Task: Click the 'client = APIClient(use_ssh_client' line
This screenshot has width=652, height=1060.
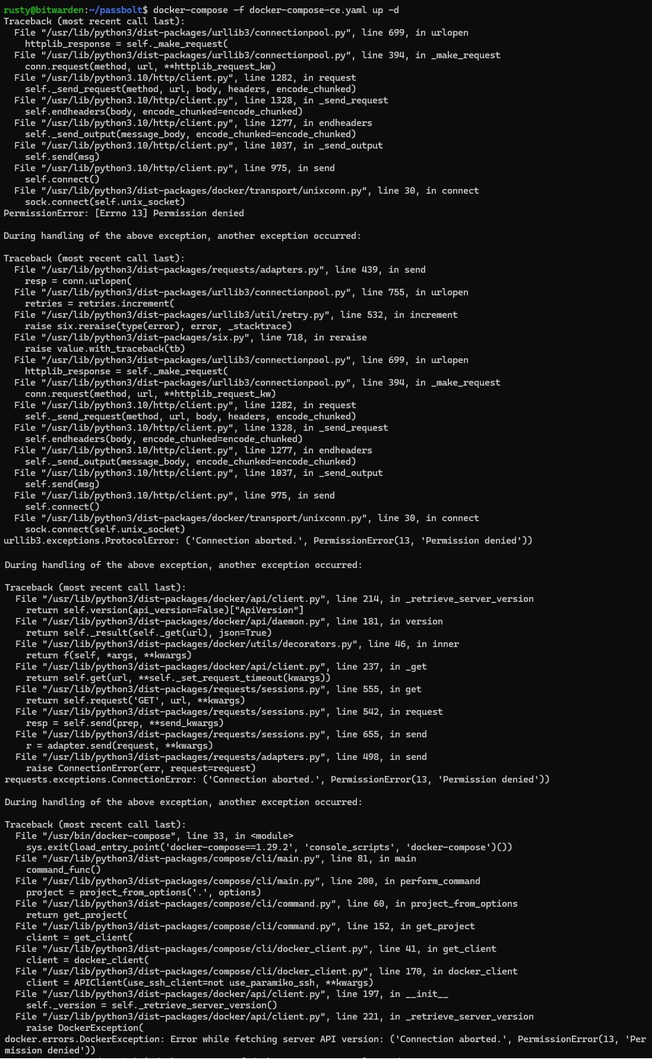Action: [x=200, y=983]
